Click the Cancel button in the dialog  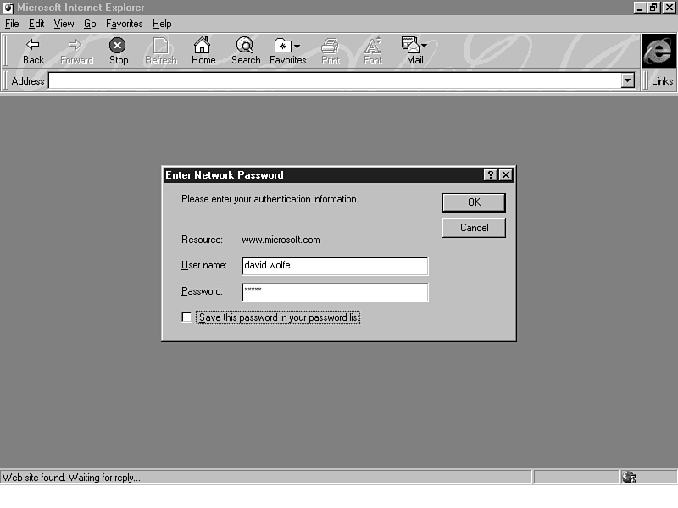(x=474, y=228)
